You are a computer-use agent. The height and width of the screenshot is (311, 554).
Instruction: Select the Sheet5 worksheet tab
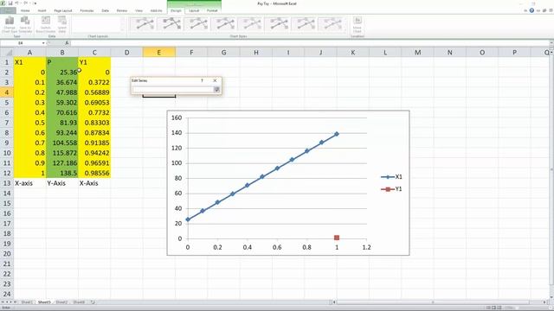44,302
